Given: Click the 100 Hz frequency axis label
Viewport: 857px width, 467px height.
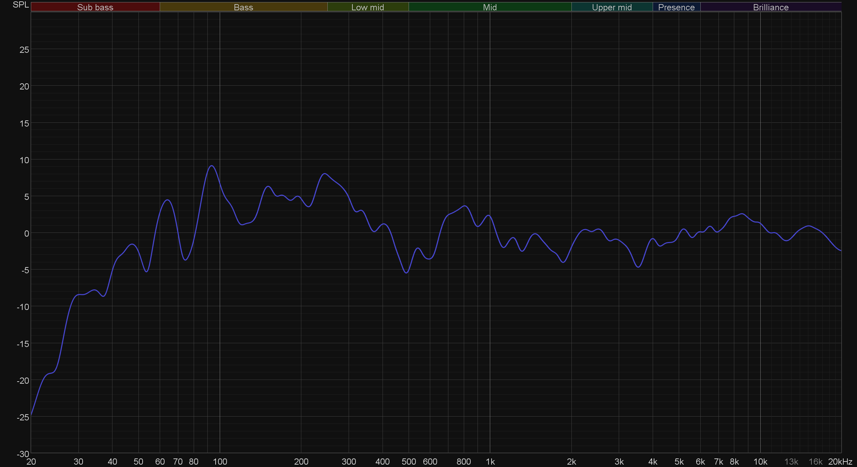Looking at the screenshot, I should click(x=220, y=462).
